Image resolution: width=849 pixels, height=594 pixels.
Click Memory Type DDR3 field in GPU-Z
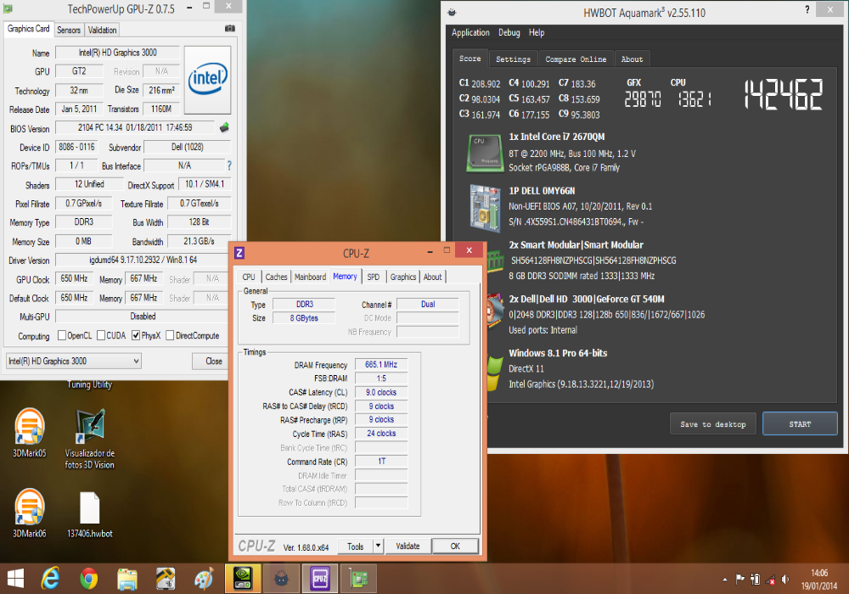[x=84, y=221]
